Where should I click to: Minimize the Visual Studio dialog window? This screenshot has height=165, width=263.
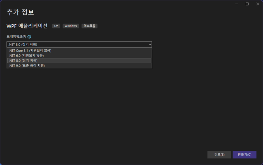(237, 4)
